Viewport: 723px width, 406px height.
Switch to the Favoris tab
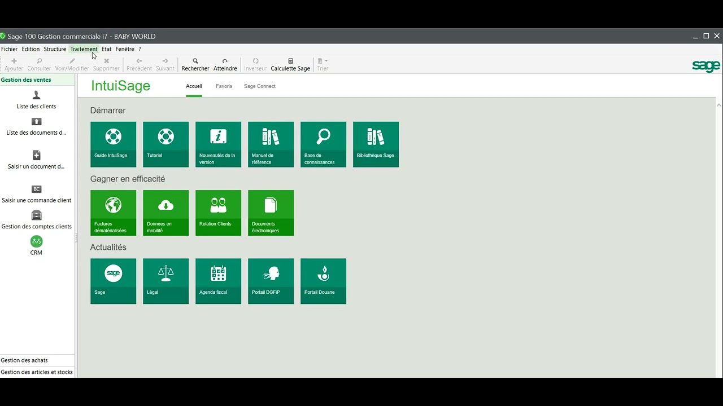click(x=224, y=86)
